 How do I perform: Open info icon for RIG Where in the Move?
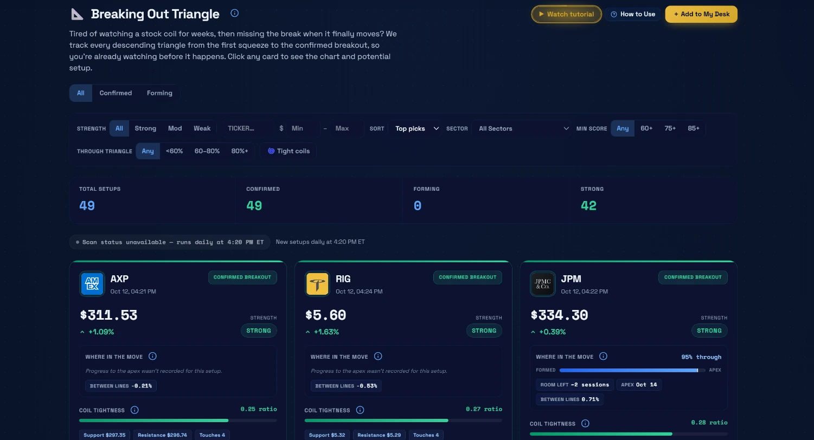pyautogui.click(x=378, y=357)
